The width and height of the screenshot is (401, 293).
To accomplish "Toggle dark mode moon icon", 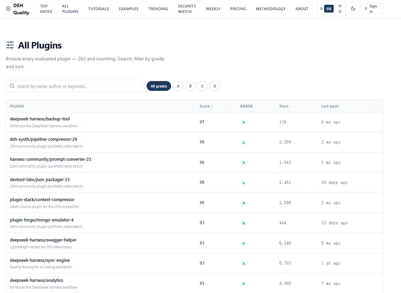I will 353,9.
